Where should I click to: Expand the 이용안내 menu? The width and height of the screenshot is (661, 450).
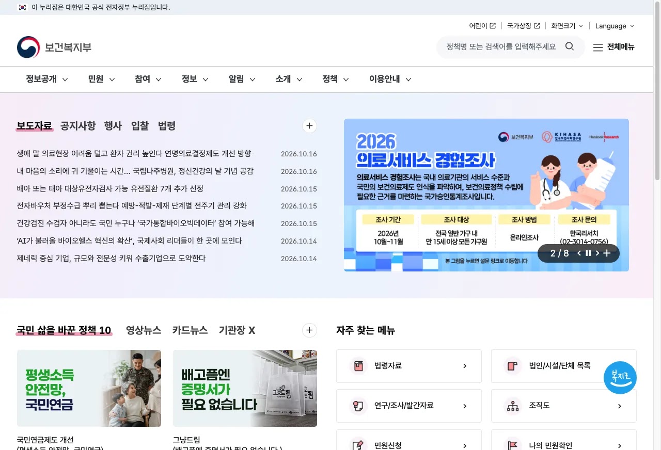click(390, 79)
